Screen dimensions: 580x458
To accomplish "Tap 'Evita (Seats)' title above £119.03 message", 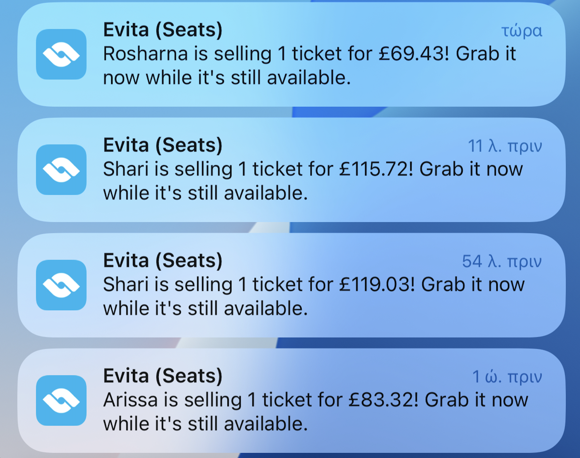I will (x=163, y=261).
